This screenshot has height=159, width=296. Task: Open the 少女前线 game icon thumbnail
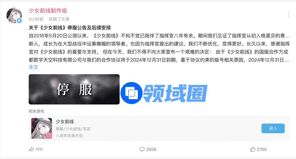point(42,128)
